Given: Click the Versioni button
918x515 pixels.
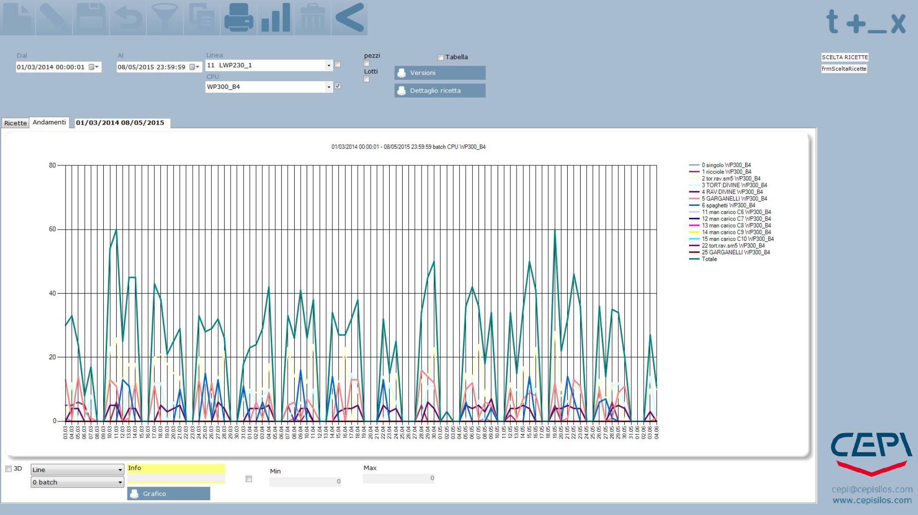Looking at the screenshot, I should click(x=440, y=73).
